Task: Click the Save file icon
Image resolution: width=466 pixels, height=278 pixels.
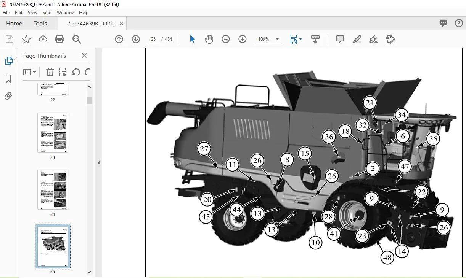Action: (x=10, y=39)
